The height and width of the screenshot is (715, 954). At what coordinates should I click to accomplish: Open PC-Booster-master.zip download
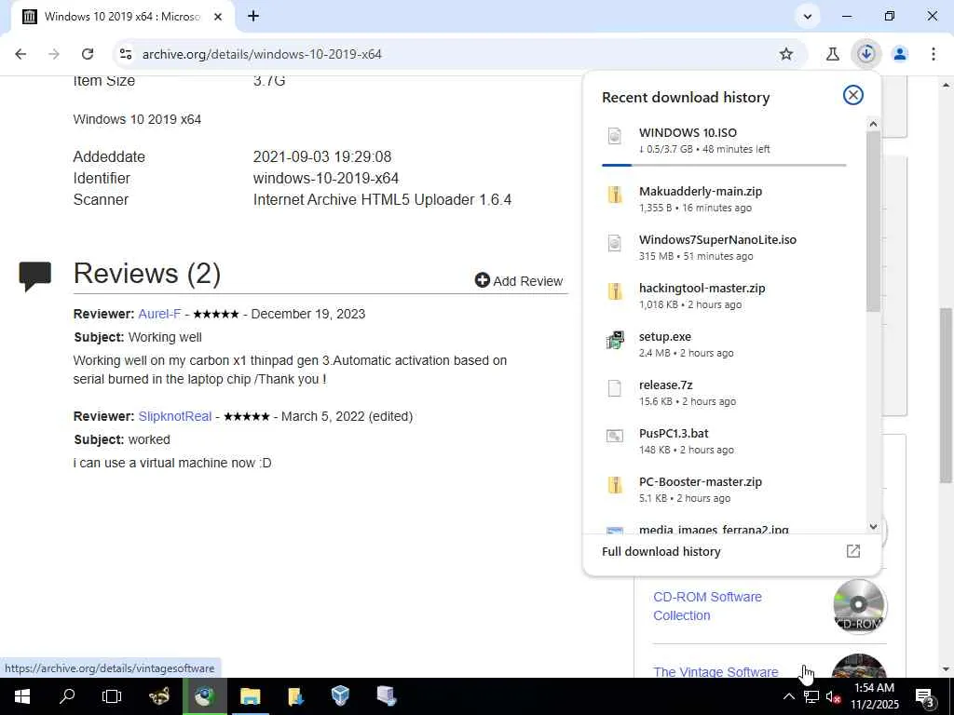[x=723, y=490]
